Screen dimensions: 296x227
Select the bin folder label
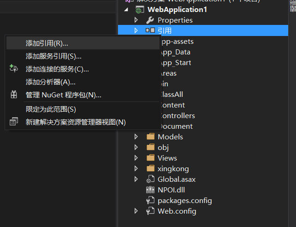164,84
